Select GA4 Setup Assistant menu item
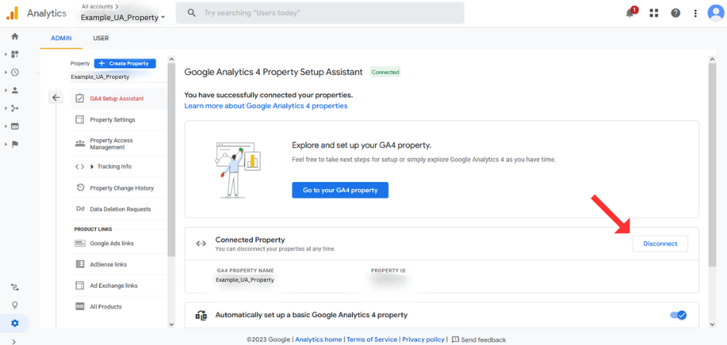 (x=119, y=99)
